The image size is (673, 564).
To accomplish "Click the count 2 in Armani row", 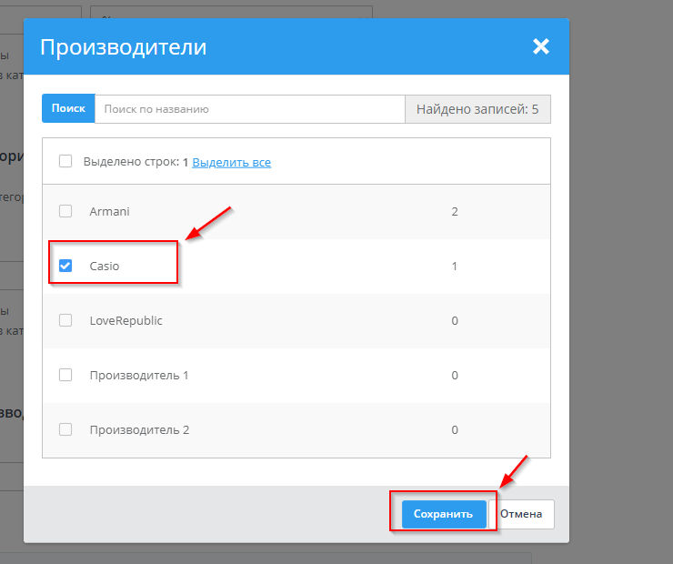I will (455, 211).
